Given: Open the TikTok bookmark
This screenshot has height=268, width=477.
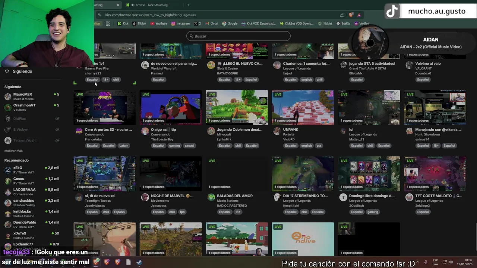Looking at the screenshot, I should pos(139,23).
